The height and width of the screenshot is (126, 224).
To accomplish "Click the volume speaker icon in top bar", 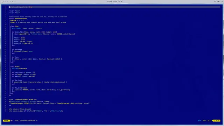I will [x=218, y=1].
